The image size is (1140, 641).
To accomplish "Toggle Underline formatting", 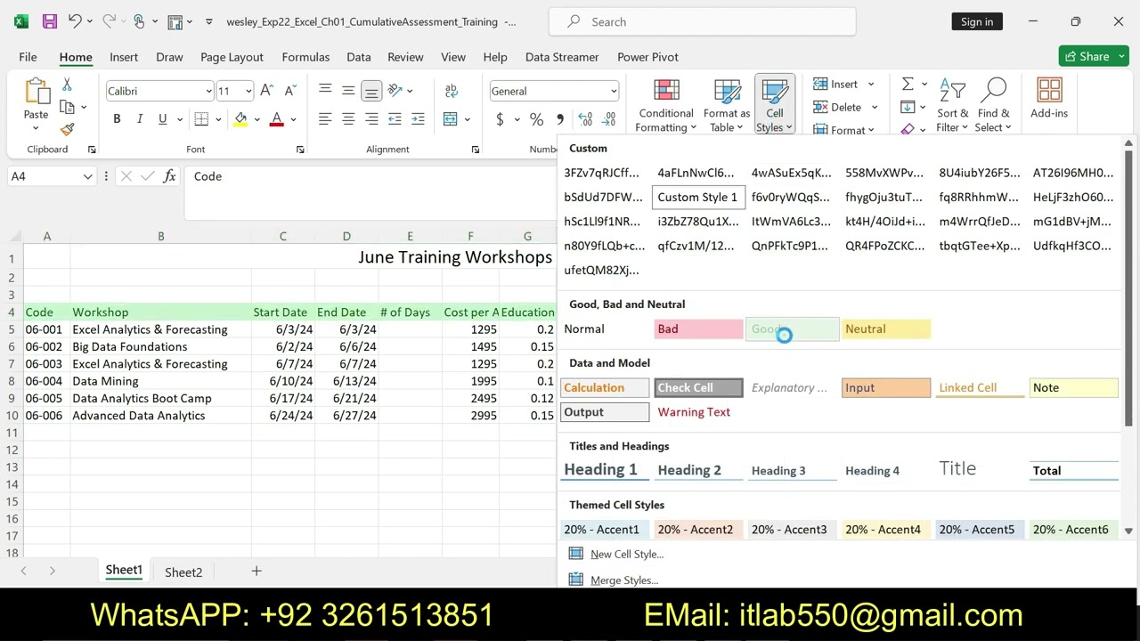I will (162, 119).
